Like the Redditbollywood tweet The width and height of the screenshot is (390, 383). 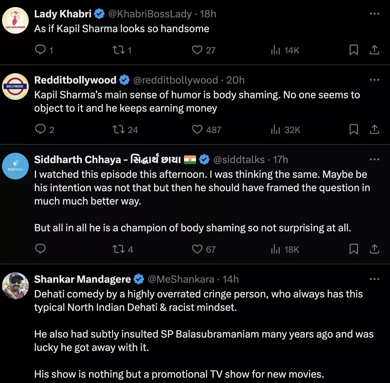click(x=197, y=129)
